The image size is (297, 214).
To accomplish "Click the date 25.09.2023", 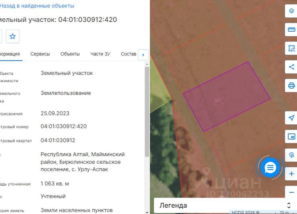I will 55,114.
